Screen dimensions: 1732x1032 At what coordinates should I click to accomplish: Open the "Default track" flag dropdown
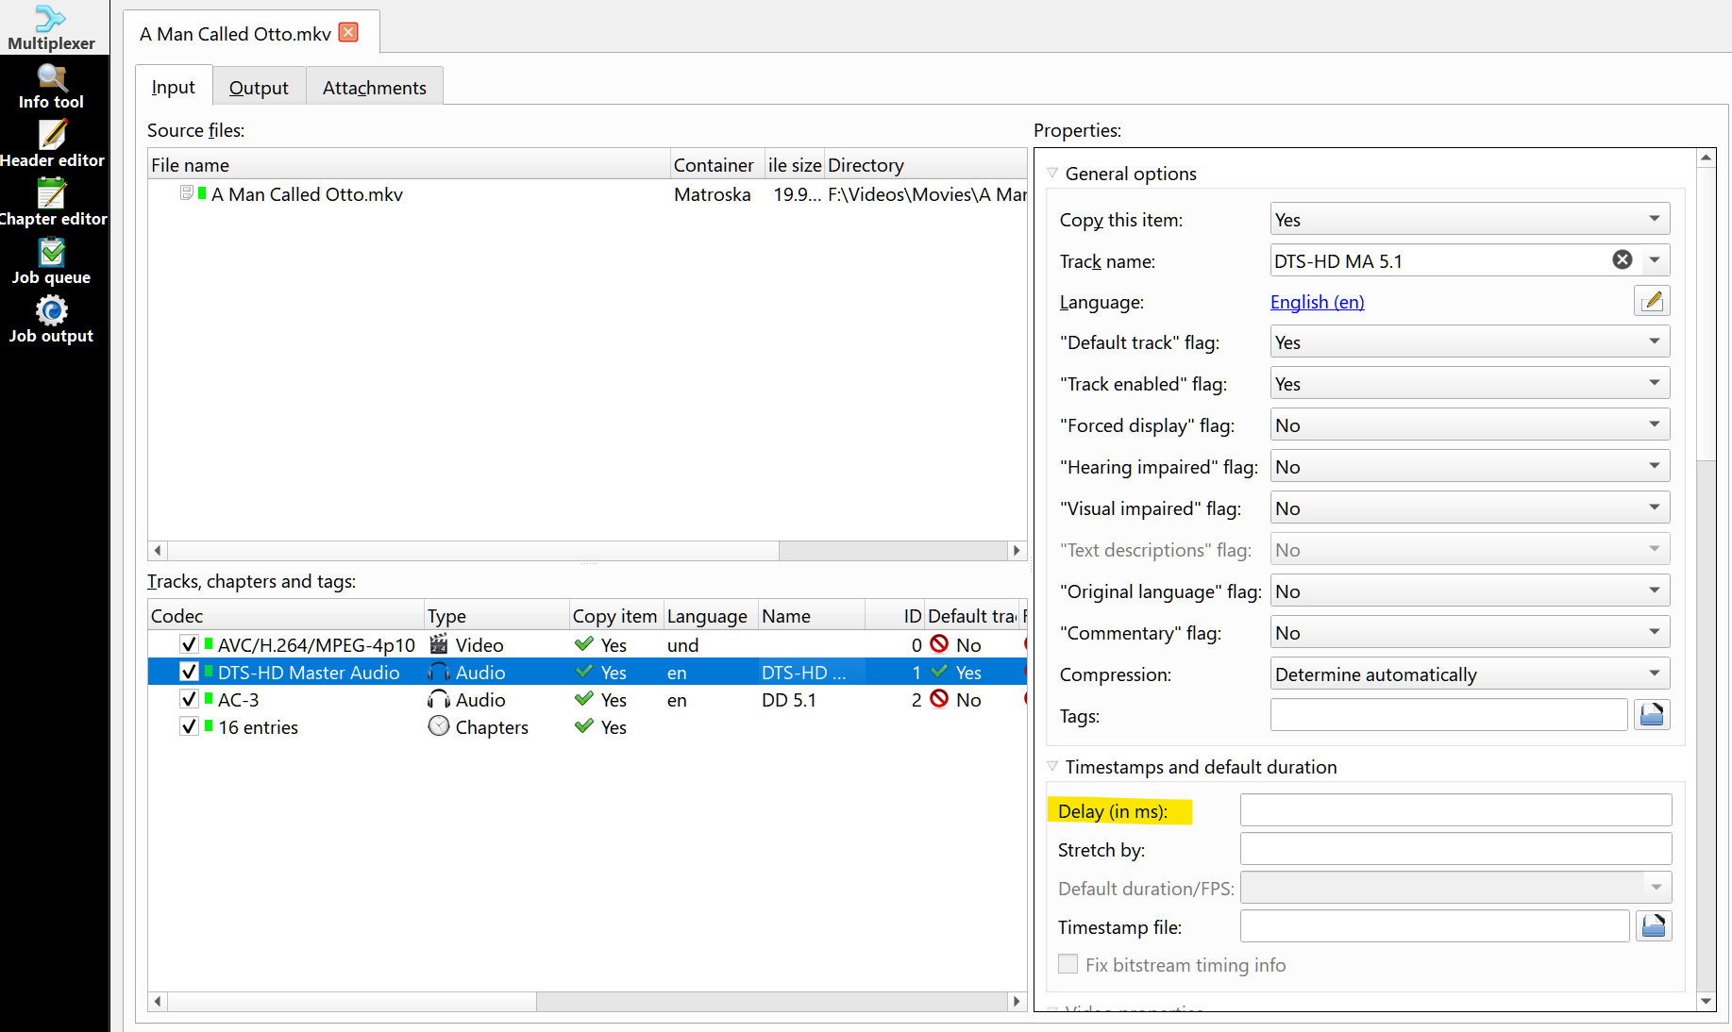1469,342
